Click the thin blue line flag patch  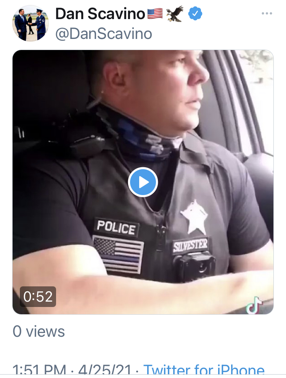click(x=118, y=255)
